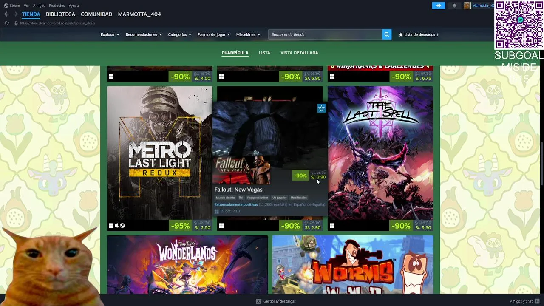Click Windows icon on S/. 2.90 card
The image size is (544, 306).
(221, 226)
